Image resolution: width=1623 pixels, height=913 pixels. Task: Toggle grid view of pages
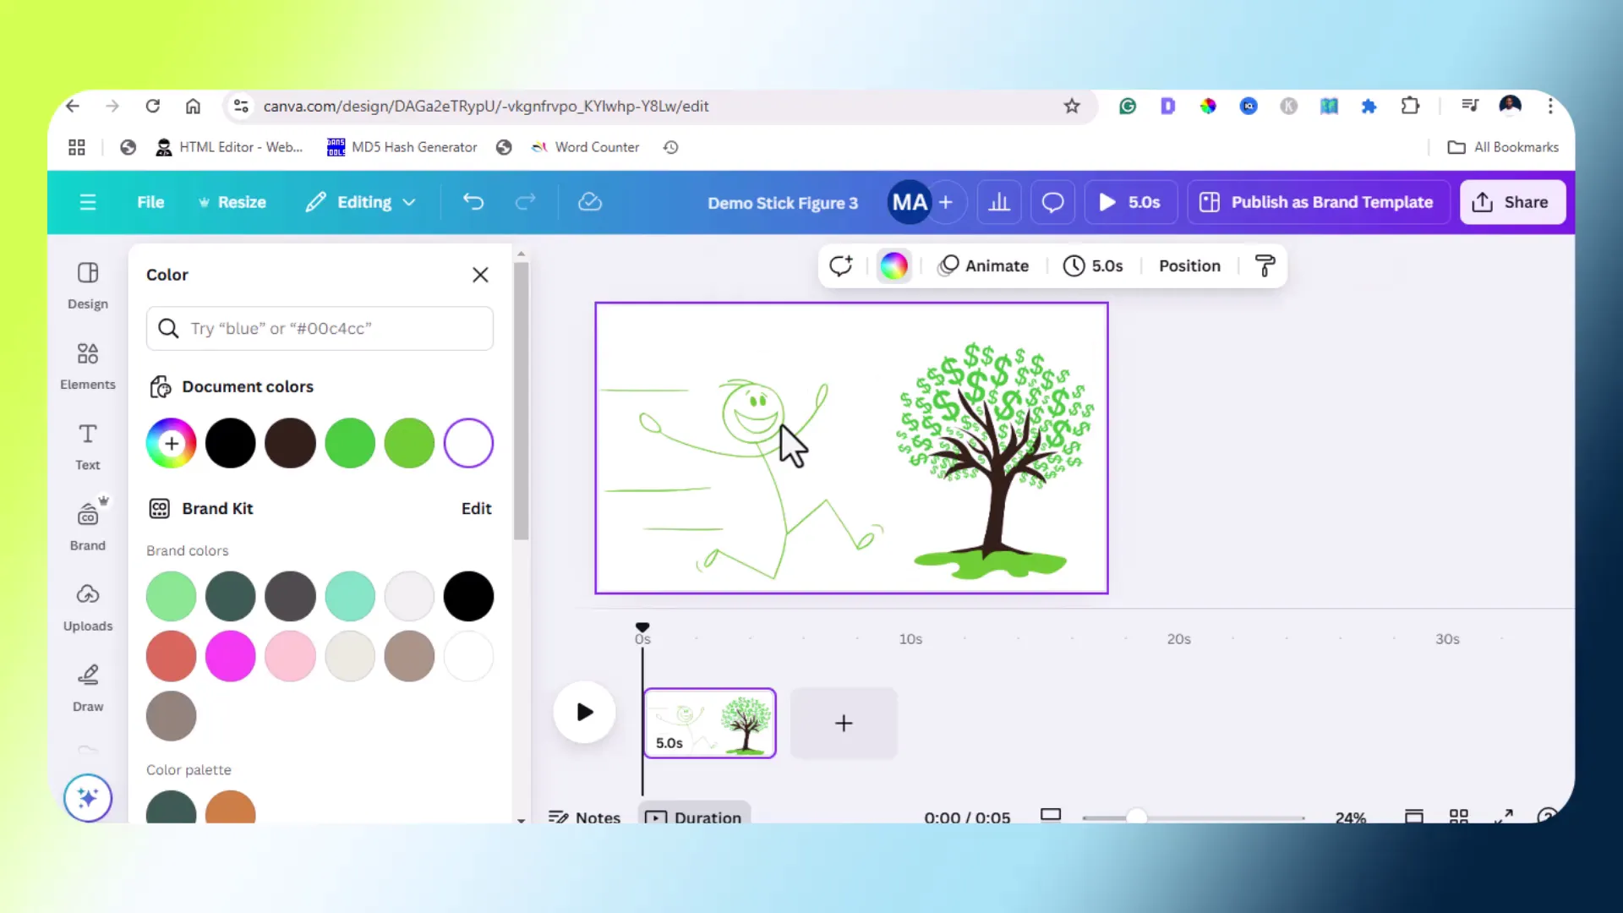[1459, 816]
